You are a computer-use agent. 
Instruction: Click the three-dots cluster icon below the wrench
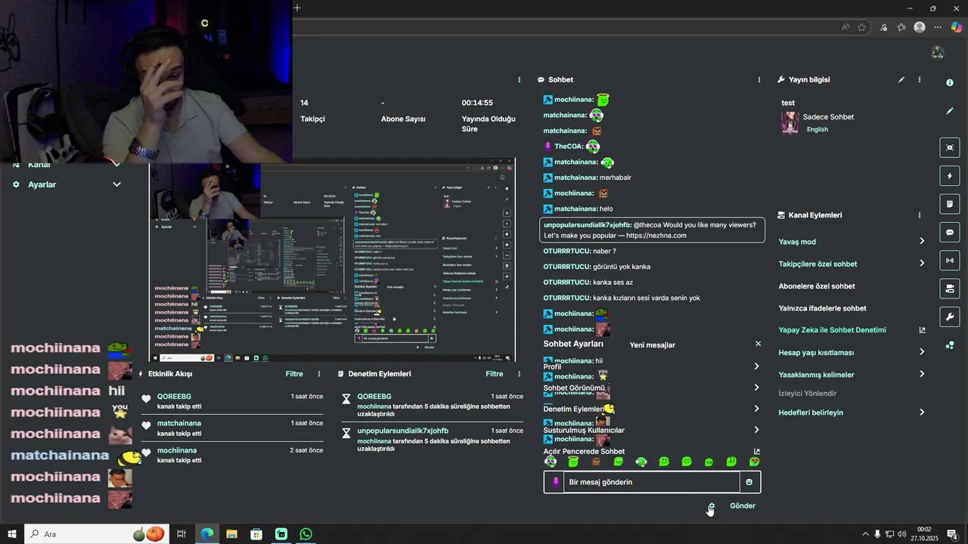click(x=950, y=345)
